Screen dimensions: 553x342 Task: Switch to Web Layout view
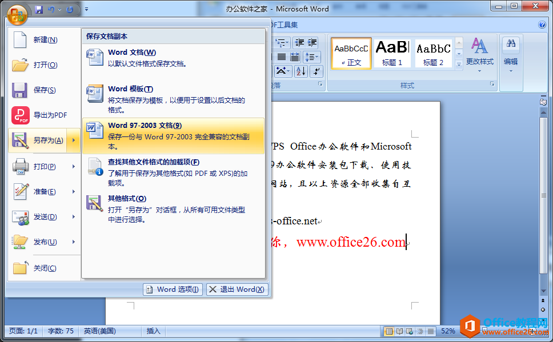click(410, 331)
